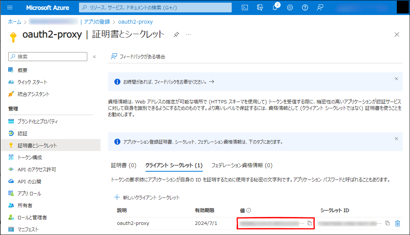This screenshot has width=410, height=235.
Task: Click the help question mark icon
Action: point(305,7)
